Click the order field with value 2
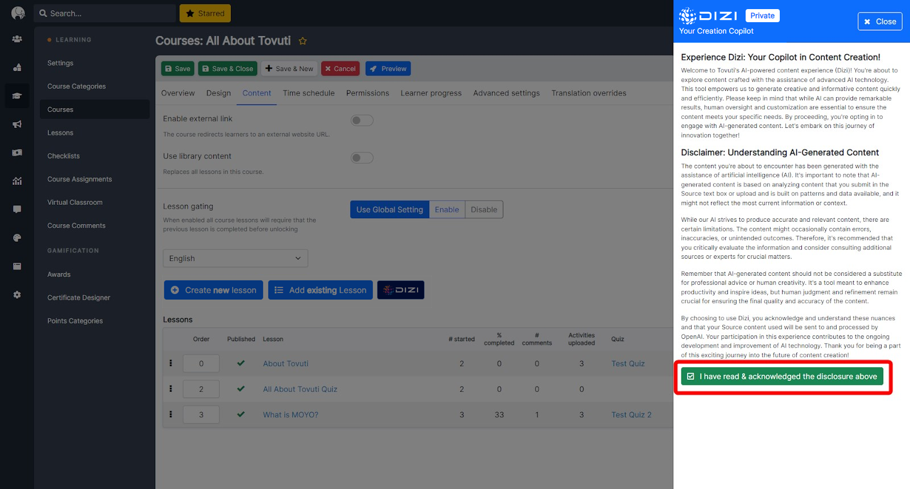Screen dimensions: 910x489 [201, 389]
